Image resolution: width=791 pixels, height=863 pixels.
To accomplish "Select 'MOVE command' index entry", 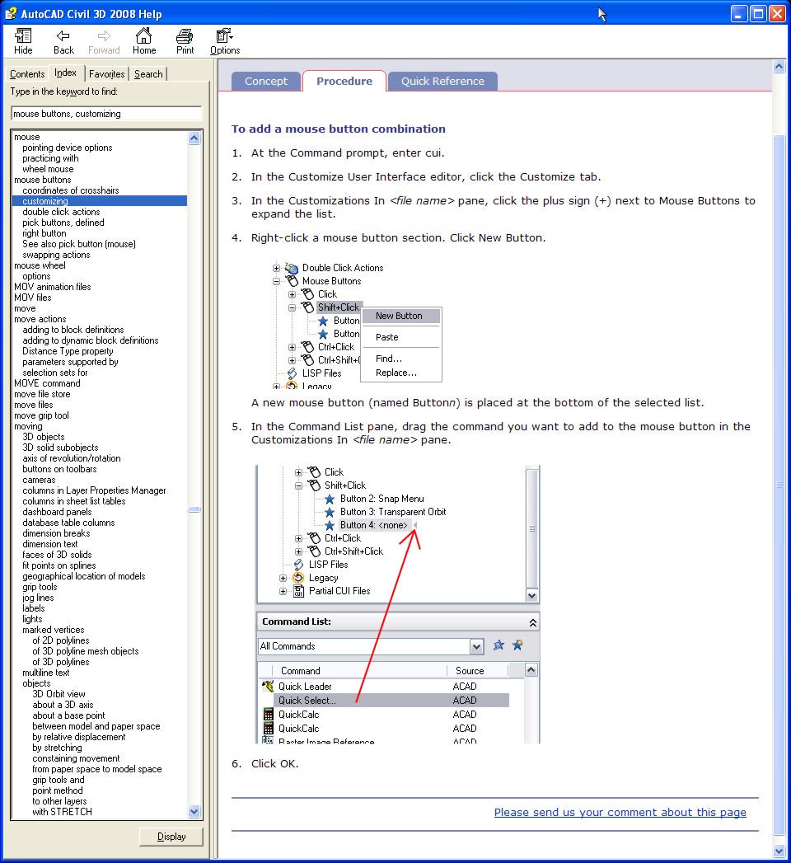I will tap(47, 383).
